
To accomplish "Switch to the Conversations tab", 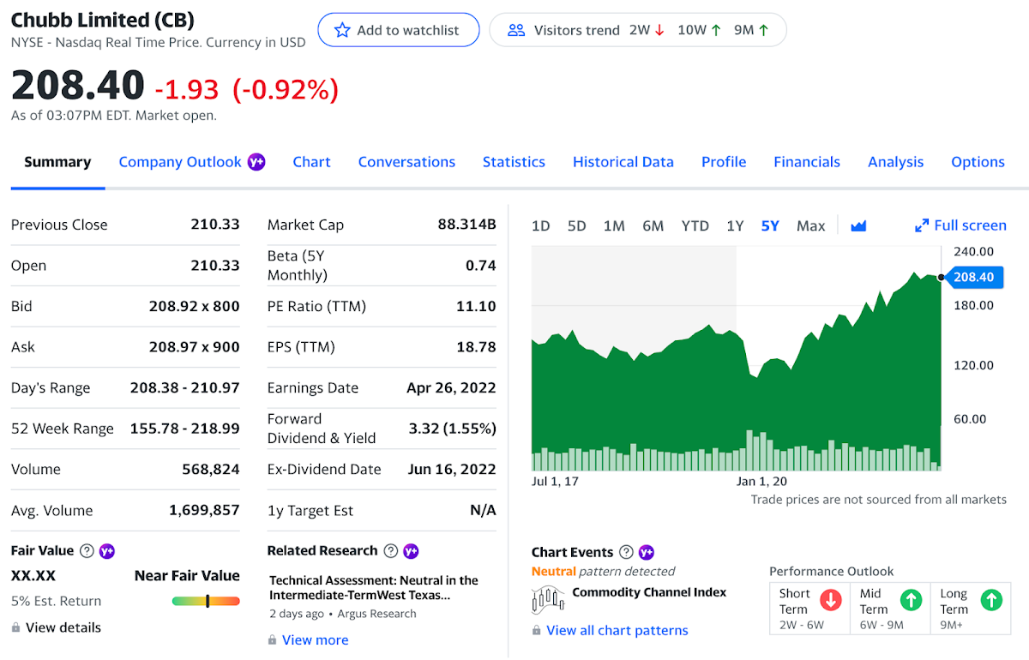I will (406, 162).
